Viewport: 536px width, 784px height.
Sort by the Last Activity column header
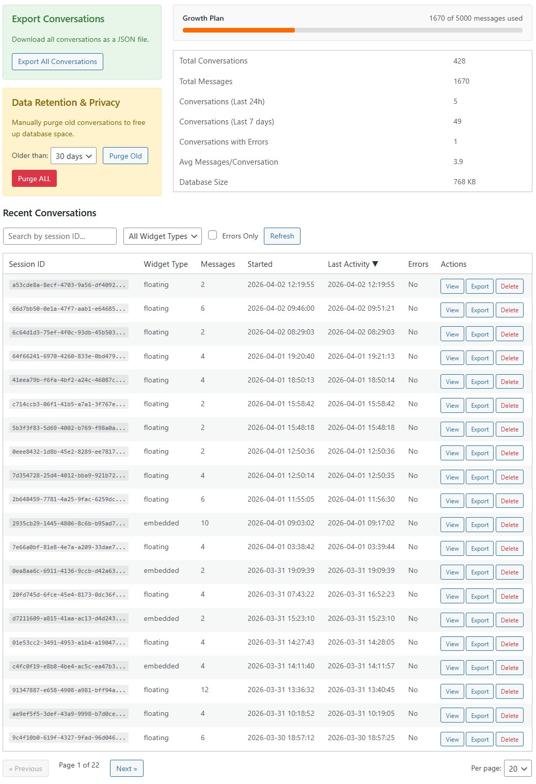click(x=353, y=264)
